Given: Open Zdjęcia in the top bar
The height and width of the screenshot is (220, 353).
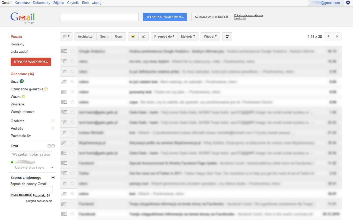Looking at the screenshot, I should 59,3.
